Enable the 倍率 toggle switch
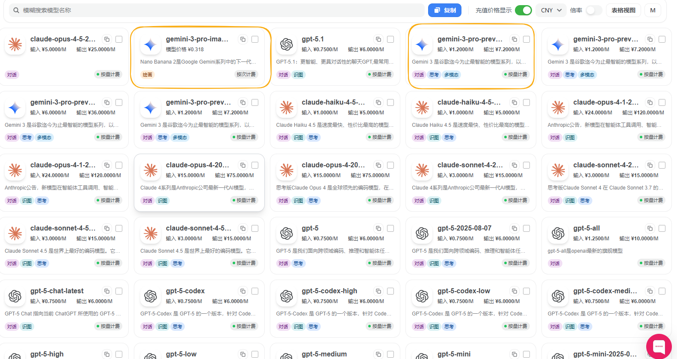 (x=594, y=10)
